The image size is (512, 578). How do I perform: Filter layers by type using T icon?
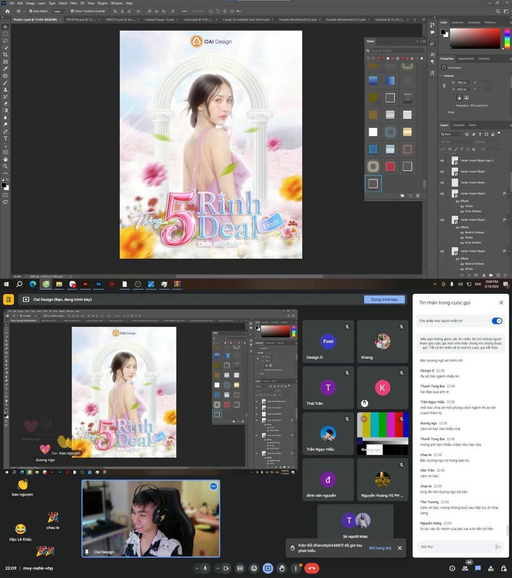[x=479, y=134]
